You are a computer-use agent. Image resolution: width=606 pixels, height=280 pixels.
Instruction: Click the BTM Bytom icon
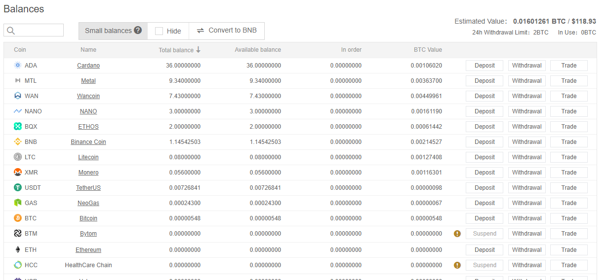click(x=18, y=234)
